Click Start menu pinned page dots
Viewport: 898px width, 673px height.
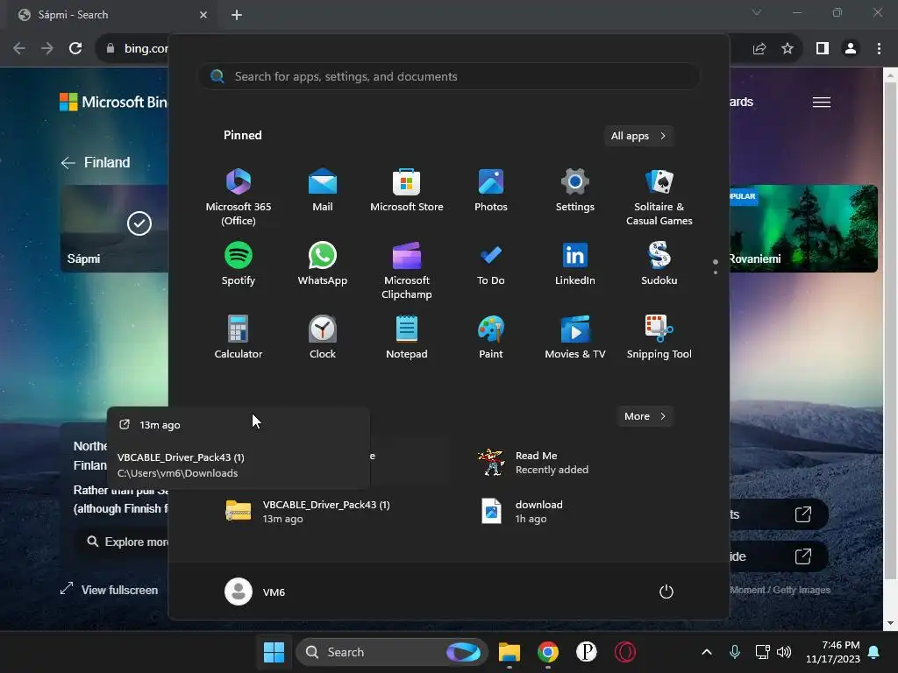(716, 266)
